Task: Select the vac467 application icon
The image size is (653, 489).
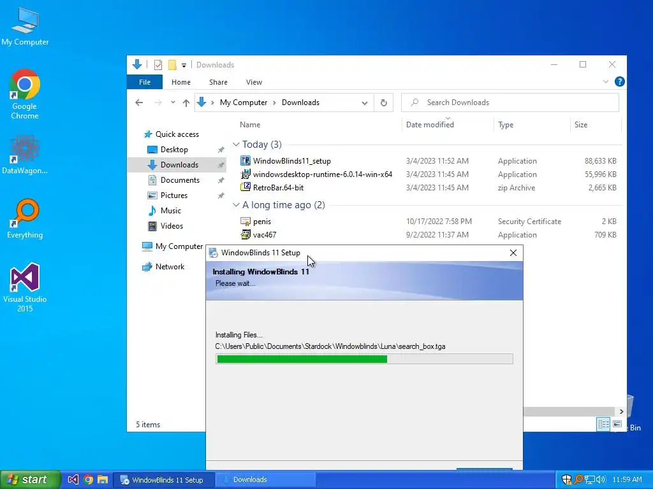Action: click(x=246, y=234)
